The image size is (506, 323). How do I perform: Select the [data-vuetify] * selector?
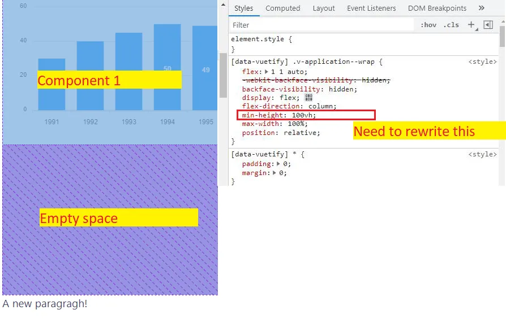click(263, 155)
